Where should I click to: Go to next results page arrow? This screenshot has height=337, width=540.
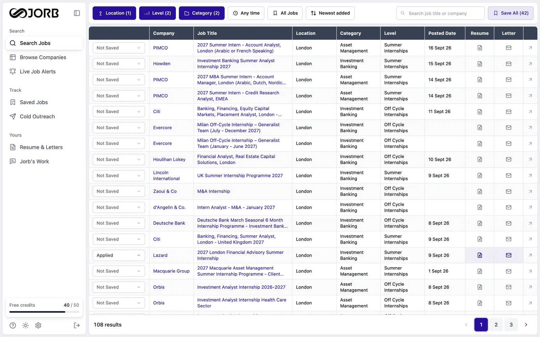526,325
